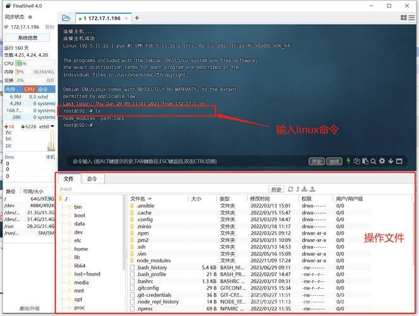Screen dimensions: 419x316
Task: Select the .npmrc file
Action: pyautogui.click(x=250, y=308)
